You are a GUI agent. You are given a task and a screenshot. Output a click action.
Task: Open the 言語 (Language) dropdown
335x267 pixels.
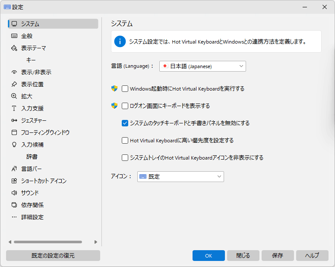[x=202, y=66]
